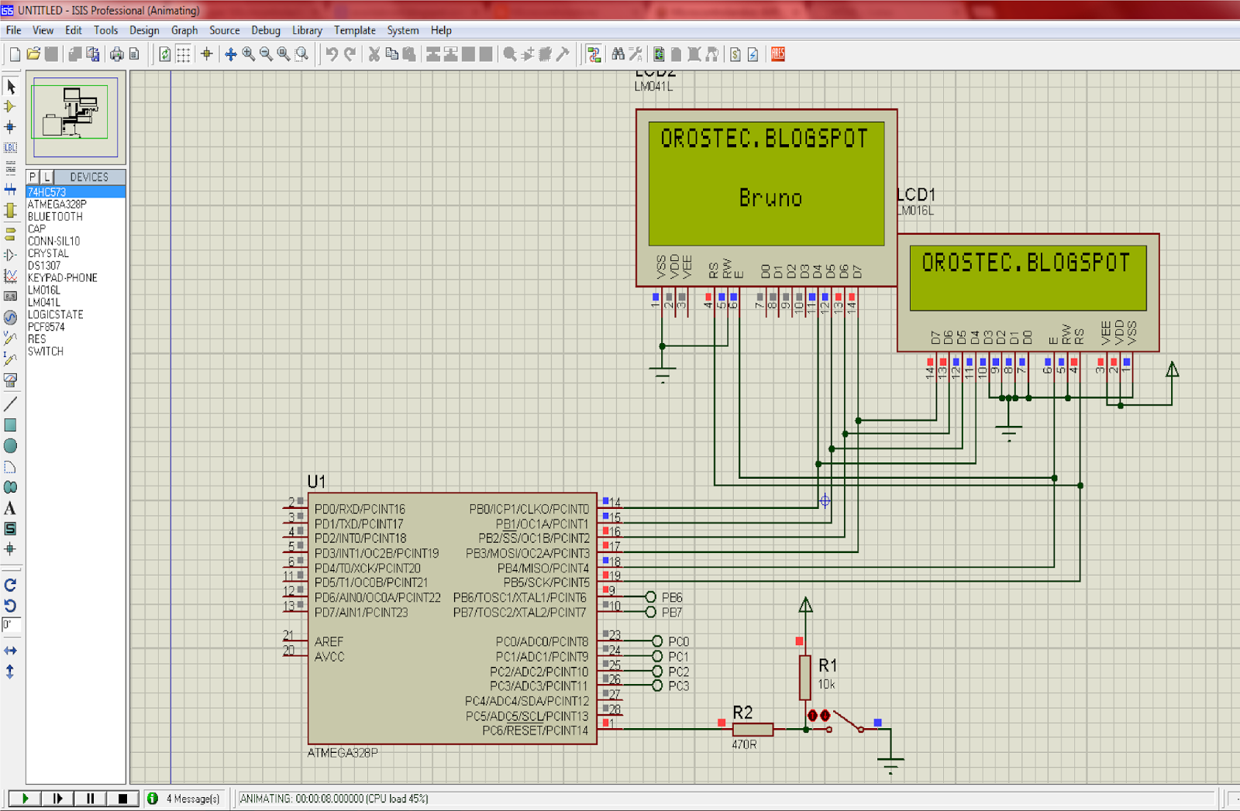Click the Rotate Clockwise icon
Screen dimensions: 1240x811
(10, 585)
